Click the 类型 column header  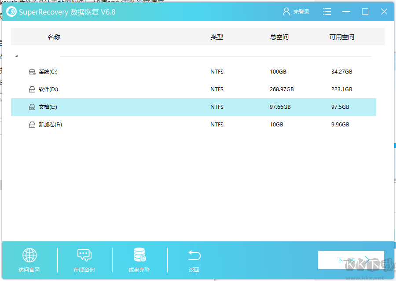(x=216, y=37)
